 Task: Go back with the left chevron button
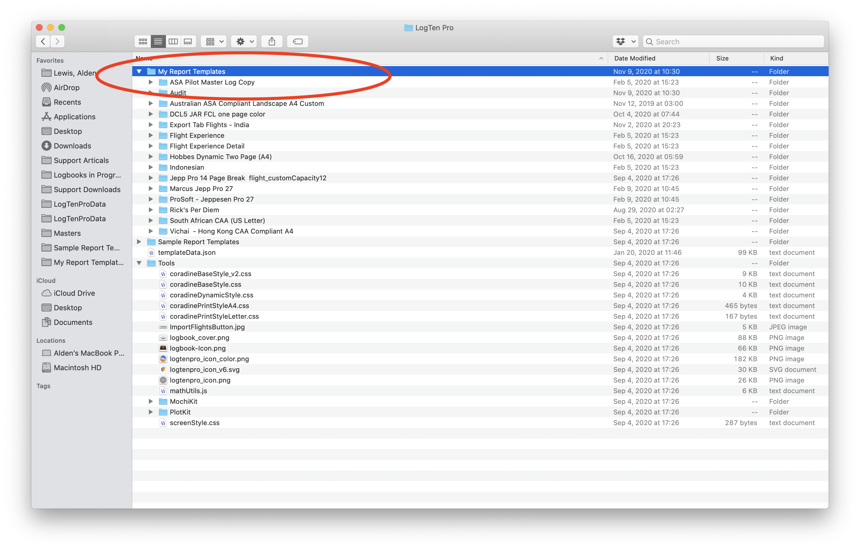43,41
